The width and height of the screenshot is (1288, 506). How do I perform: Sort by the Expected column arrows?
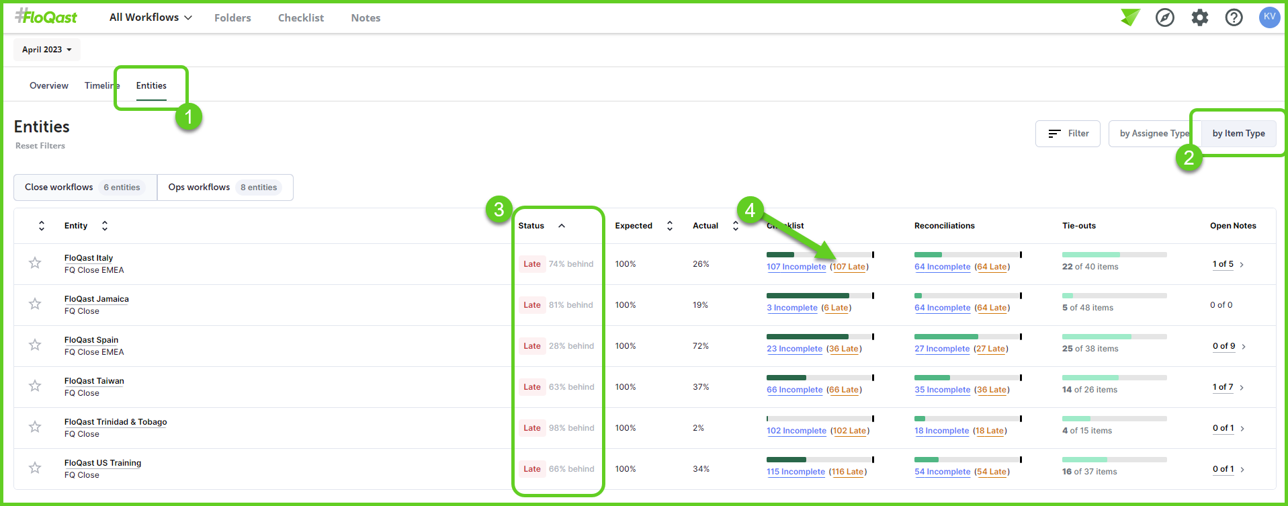click(669, 226)
